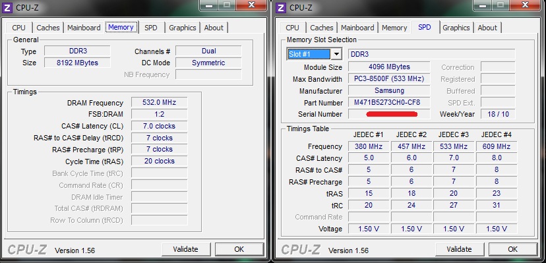Click the Samsung manufacturer field
The width and height of the screenshot is (546, 263).
(x=389, y=90)
